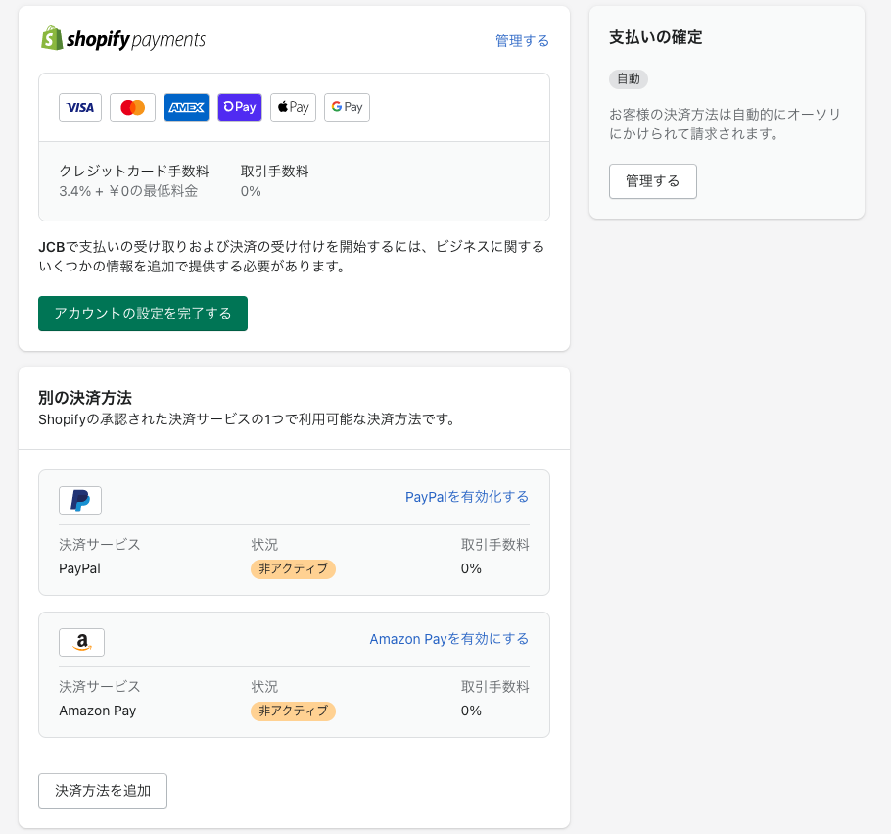The image size is (891, 834).
Task: Click the Visa card icon
Action: 79,107
